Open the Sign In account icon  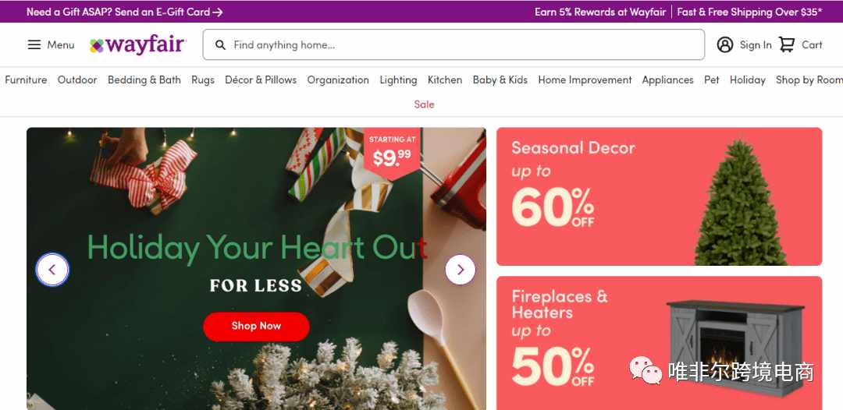(x=724, y=44)
